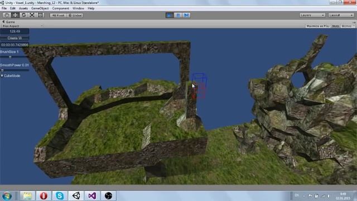357x201 pixels.
Task: Open the Window menu
Action: coord(78,8)
